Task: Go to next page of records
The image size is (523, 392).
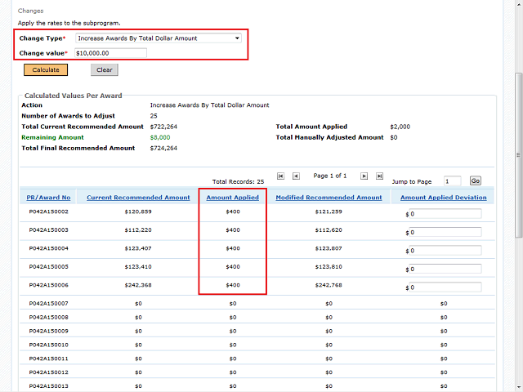Action: pos(364,176)
